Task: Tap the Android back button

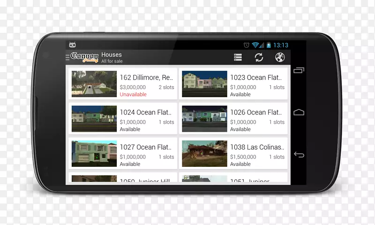Action: pos(299,155)
